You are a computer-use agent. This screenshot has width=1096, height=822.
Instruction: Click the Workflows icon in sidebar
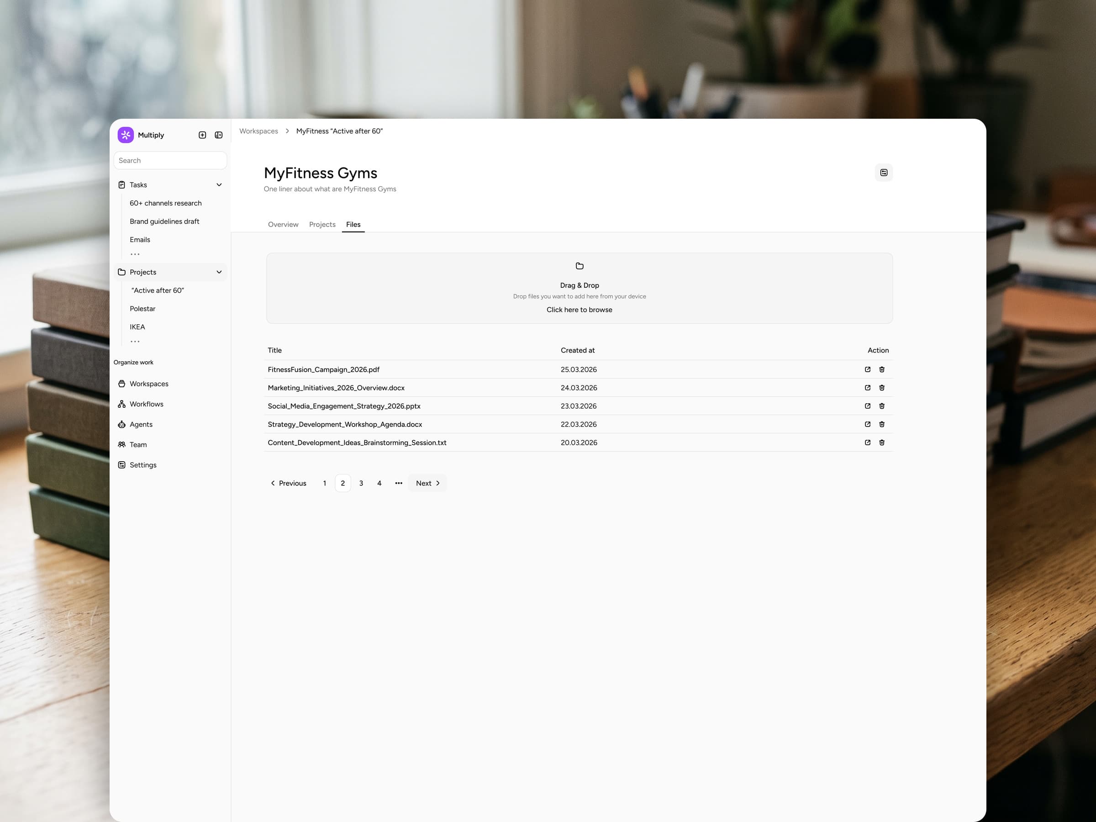point(121,404)
